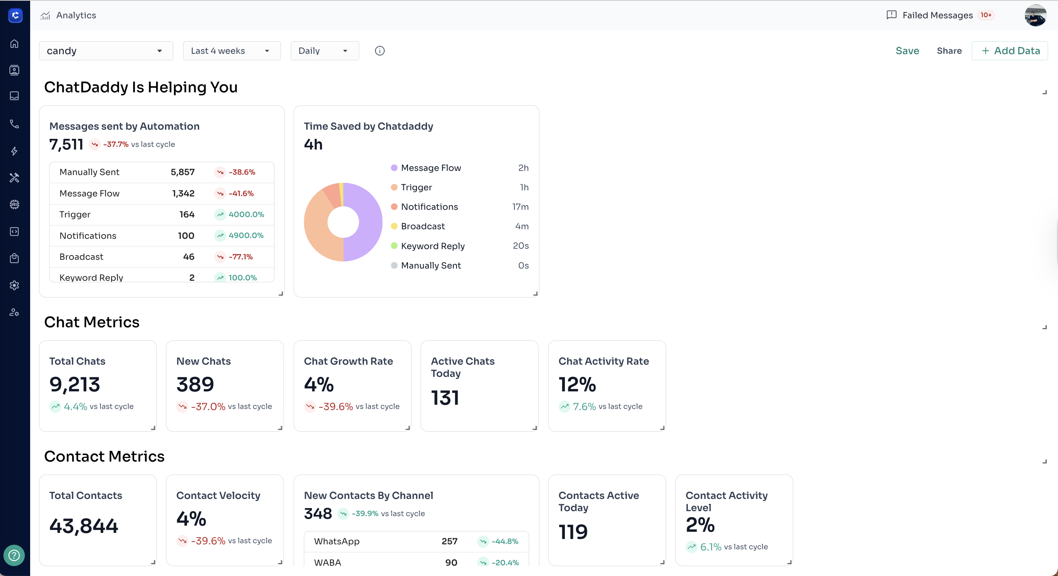Click the "131" Active Chats Today value
This screenshot has width=1058, height=576.
445,398
